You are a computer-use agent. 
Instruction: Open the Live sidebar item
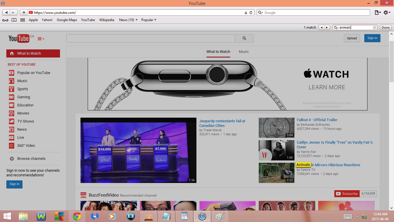[x=20, y=138]
